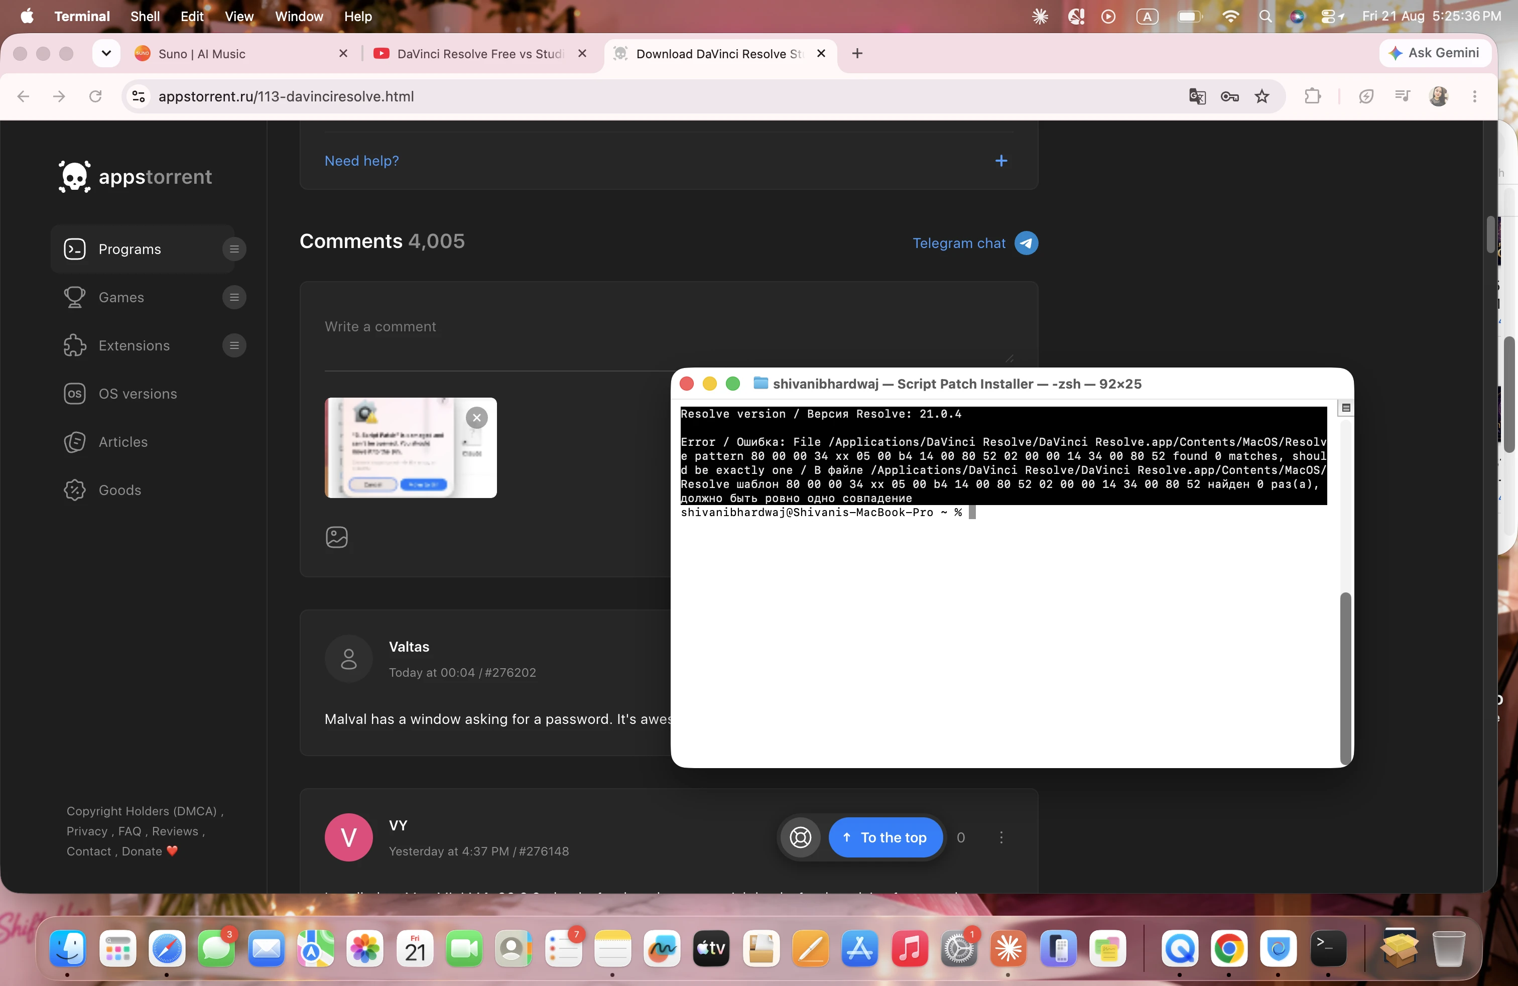Remove the attached image thumbnail
The image size is (1518, 986).
coord(476,418)
